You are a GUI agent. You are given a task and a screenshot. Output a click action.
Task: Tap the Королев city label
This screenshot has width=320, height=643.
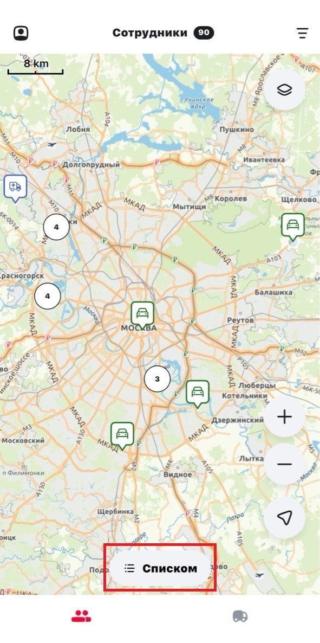pos(231,198)
